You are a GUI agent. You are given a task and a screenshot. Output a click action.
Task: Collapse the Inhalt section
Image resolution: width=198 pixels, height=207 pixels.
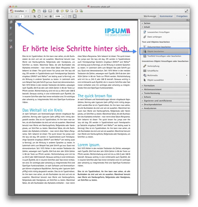click(165, 27)
